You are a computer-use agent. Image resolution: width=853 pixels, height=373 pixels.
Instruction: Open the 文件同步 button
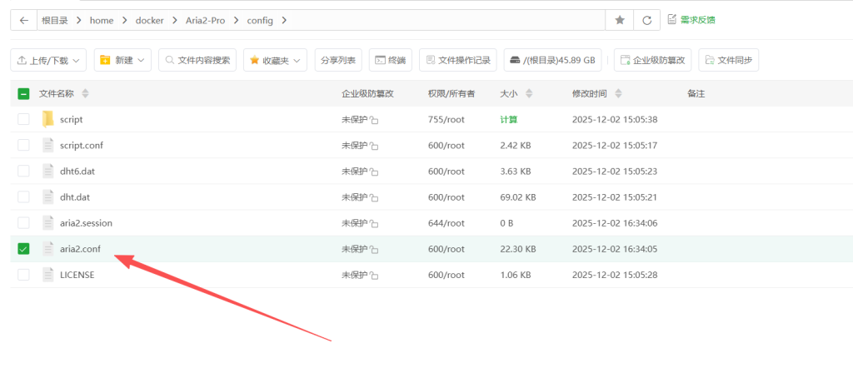(728, 60)
